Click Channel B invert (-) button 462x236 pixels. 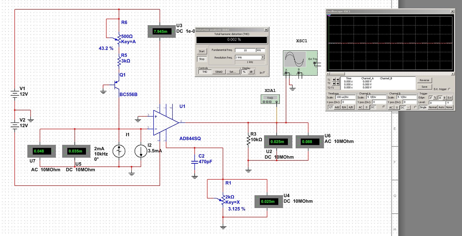408,107
